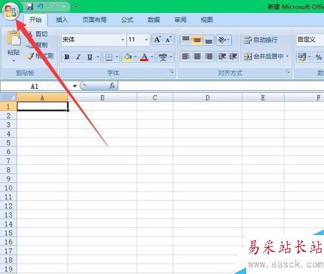The height and width of the screenshot is (274, 324).
Task: Select row 5 header
Action: click(x=8, y=143)
